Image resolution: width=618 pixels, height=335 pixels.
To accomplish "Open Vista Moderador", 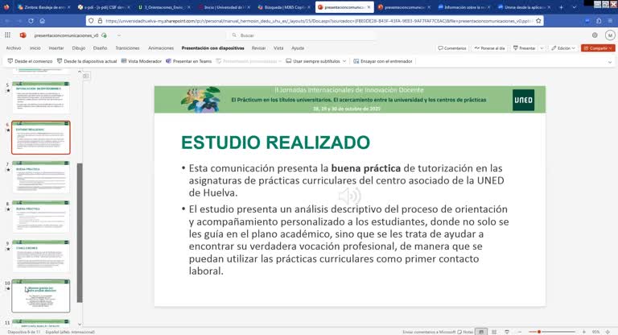I will 142,61.
